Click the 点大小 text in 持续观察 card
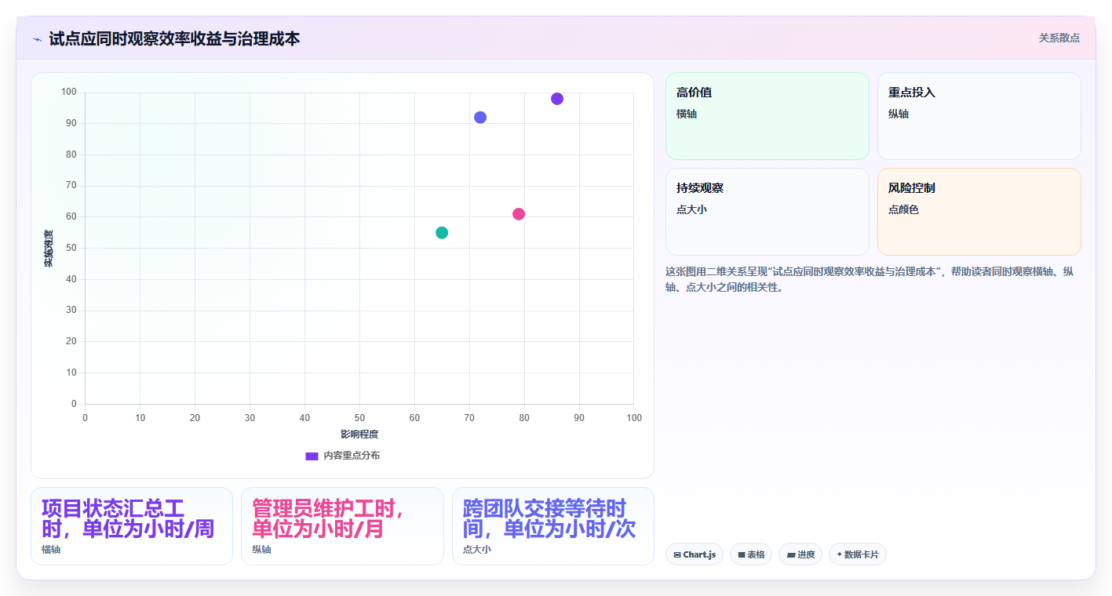 [x=691, y=209]
